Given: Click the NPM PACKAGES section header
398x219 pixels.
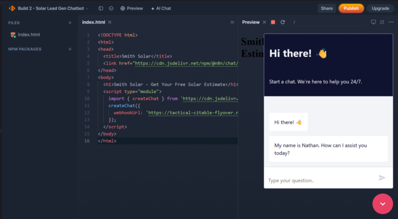Looking at the screenshot, I should [x=25, y=49].
